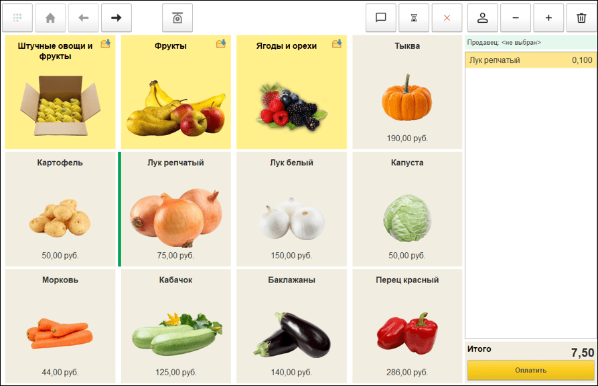The height and width of the screenshot is (386, 598).
Task: Decrease quantity with the minus button
Action: (x=516, y=18)
